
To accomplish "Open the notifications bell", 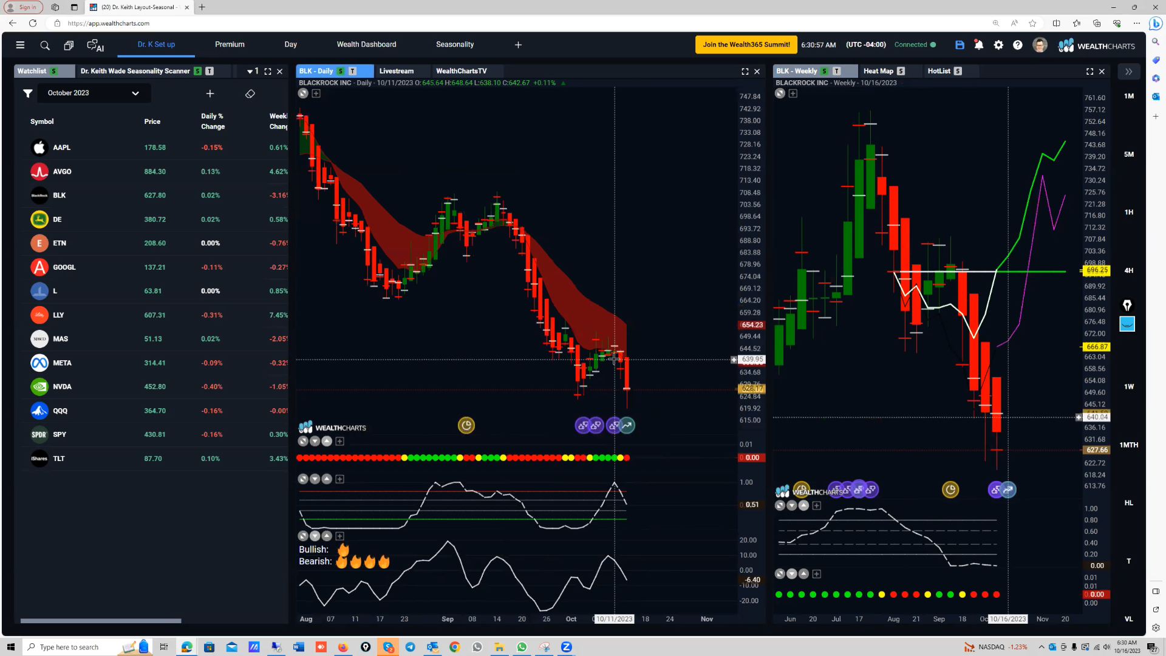I will pos(979,45).
